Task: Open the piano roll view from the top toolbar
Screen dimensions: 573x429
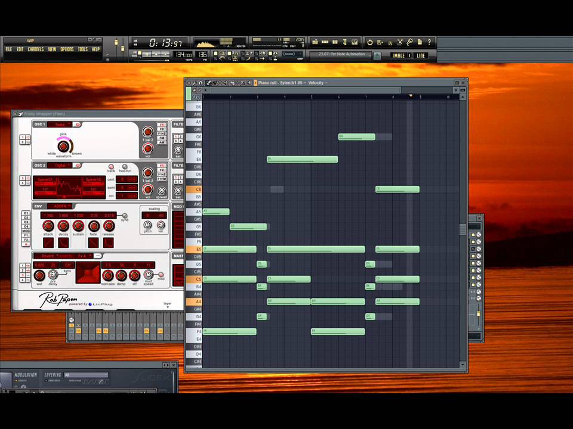Action: pos(335,42)
